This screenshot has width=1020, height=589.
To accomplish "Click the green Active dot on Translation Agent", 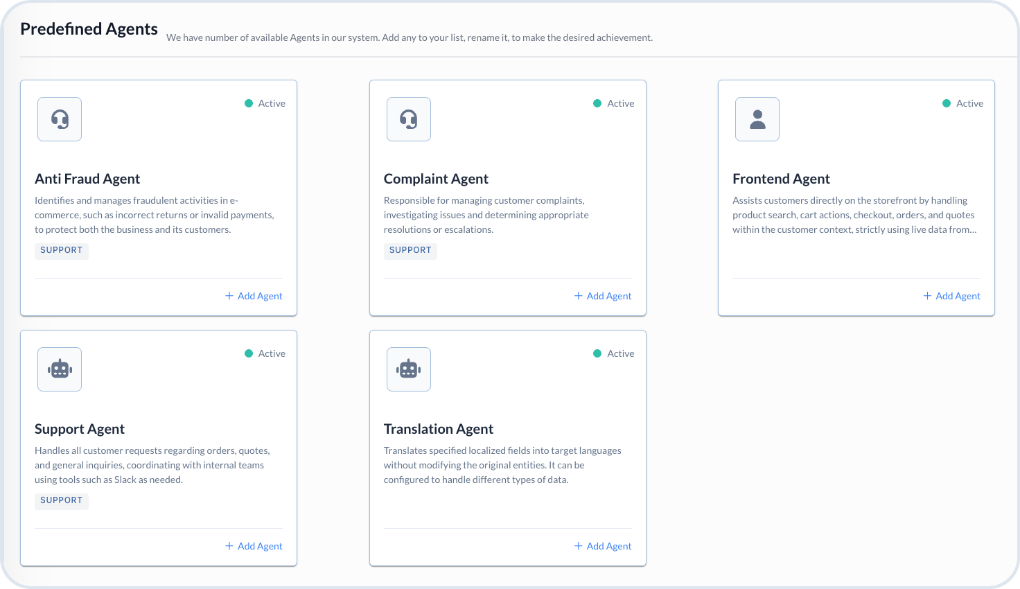I will click(597, 353).
